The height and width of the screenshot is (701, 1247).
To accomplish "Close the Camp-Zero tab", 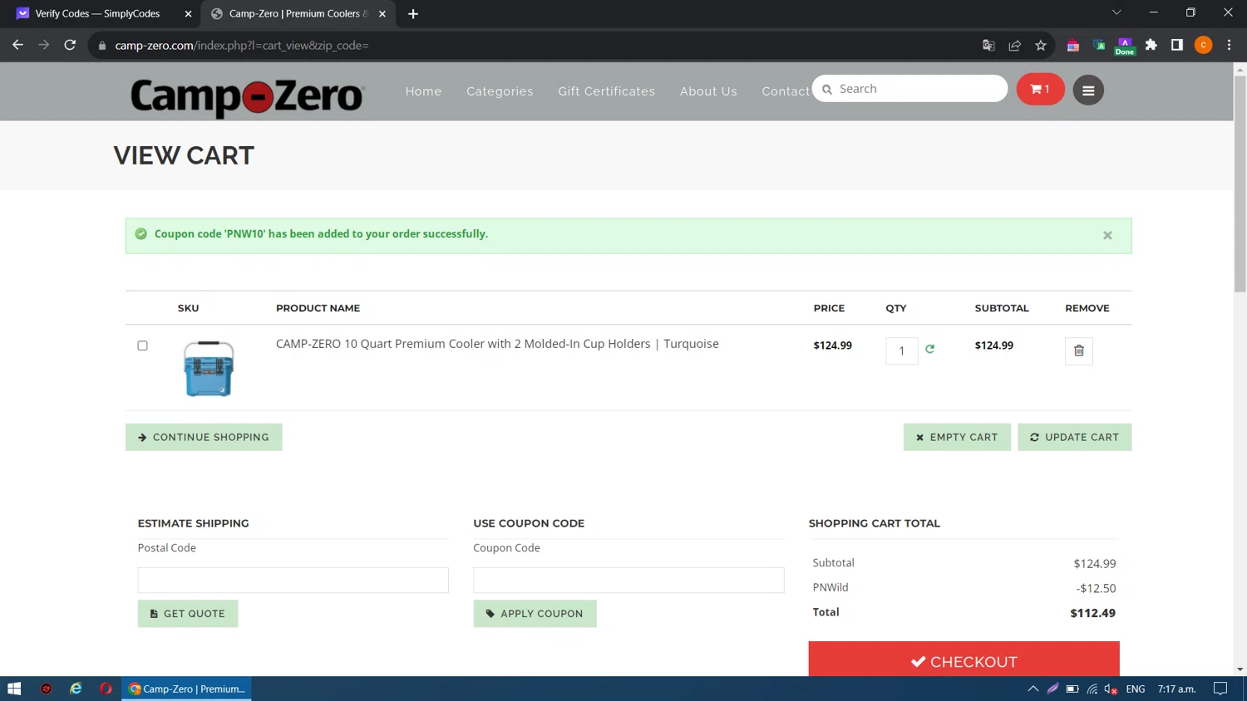I will tap(382, 14).
